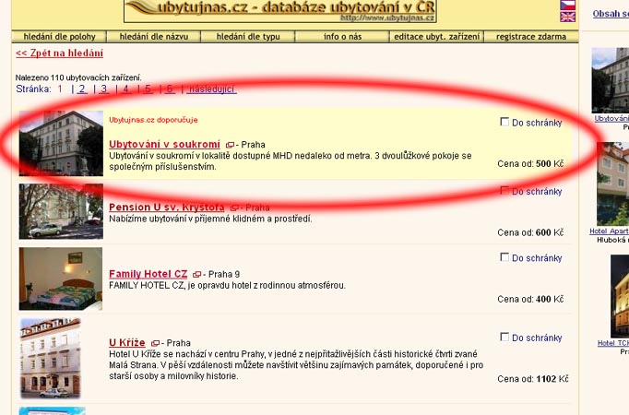Image resolution: width=629 pixels, height=415 pixels.
Task: Open the hledání dle typu menu
Action: (248, 37)
